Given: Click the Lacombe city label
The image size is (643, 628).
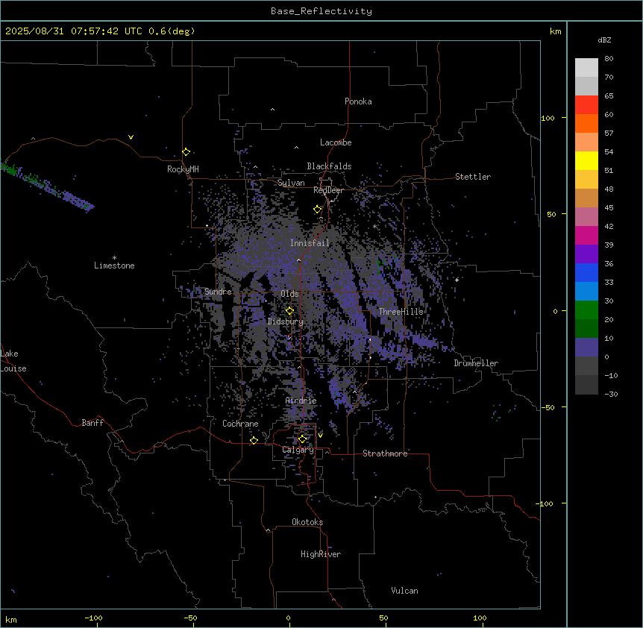Looking at the screenshot, I should pyautogui.click(x=336, y=142).
